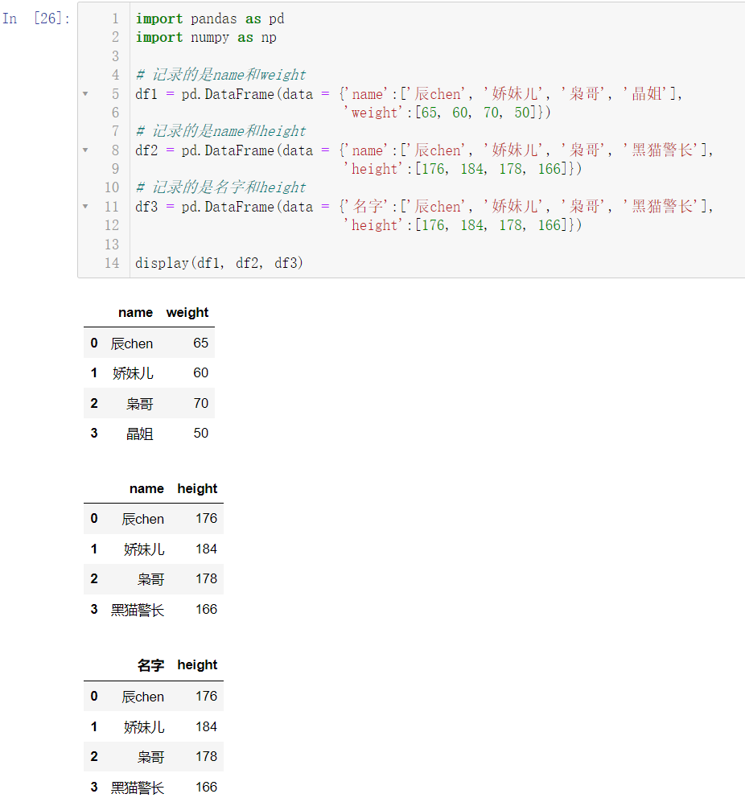Image resolution: width=745 pixels, height=802 pixels.
Task: Click '黑猫警长' in the third table
Action: click(138, 788)
